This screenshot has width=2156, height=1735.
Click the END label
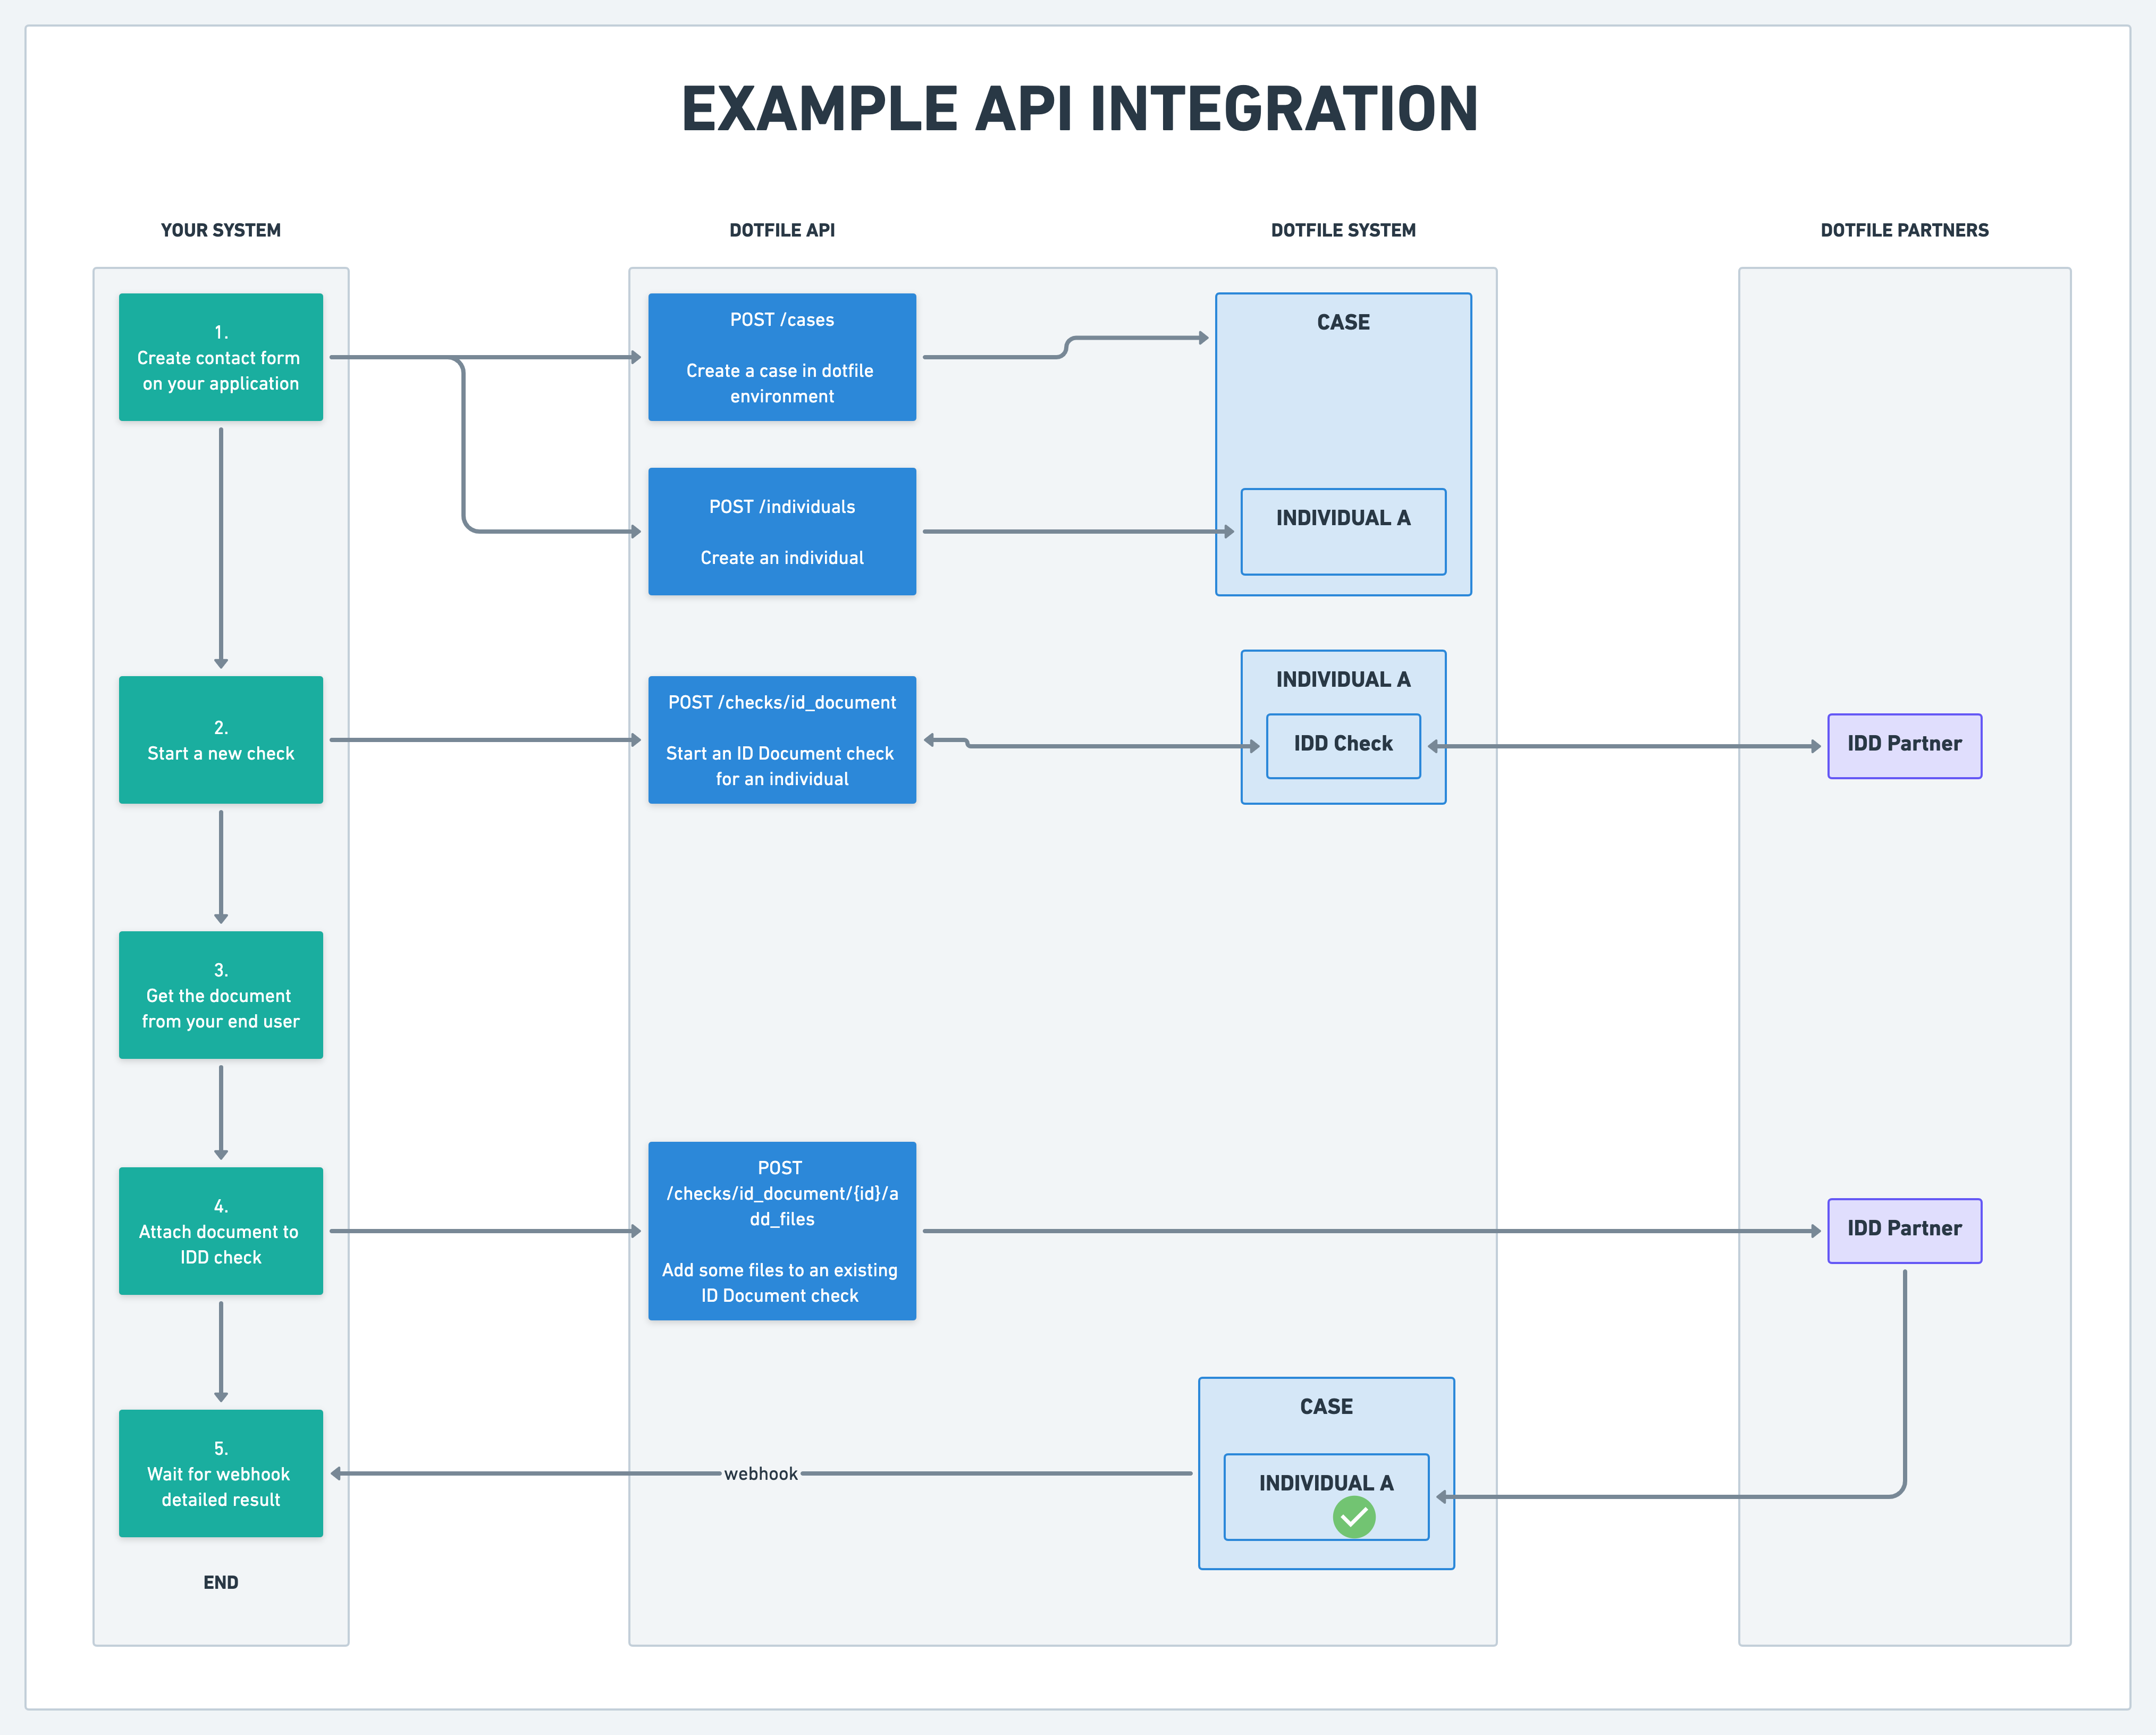pyautogui.click(x=220, y=1582)
